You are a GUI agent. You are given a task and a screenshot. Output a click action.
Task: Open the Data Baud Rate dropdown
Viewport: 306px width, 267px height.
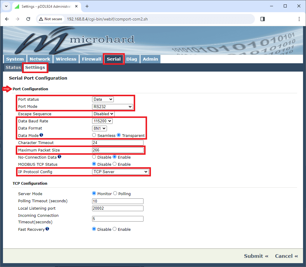click(x=102, y=121)
